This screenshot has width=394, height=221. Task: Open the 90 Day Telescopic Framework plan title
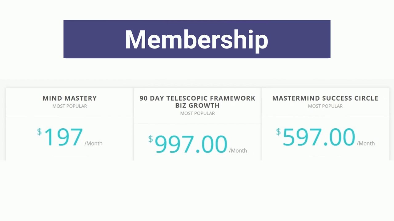[197, 98]
